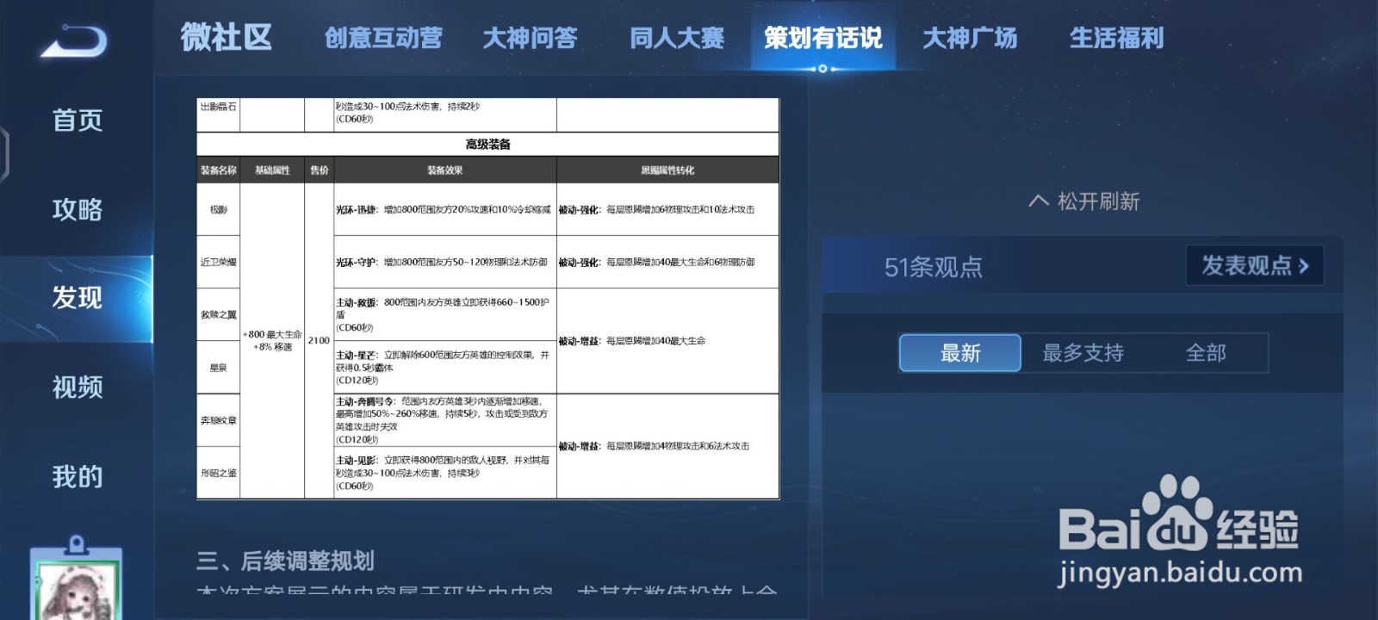Switch to the 策划有话说 tab

pos(823,38)
